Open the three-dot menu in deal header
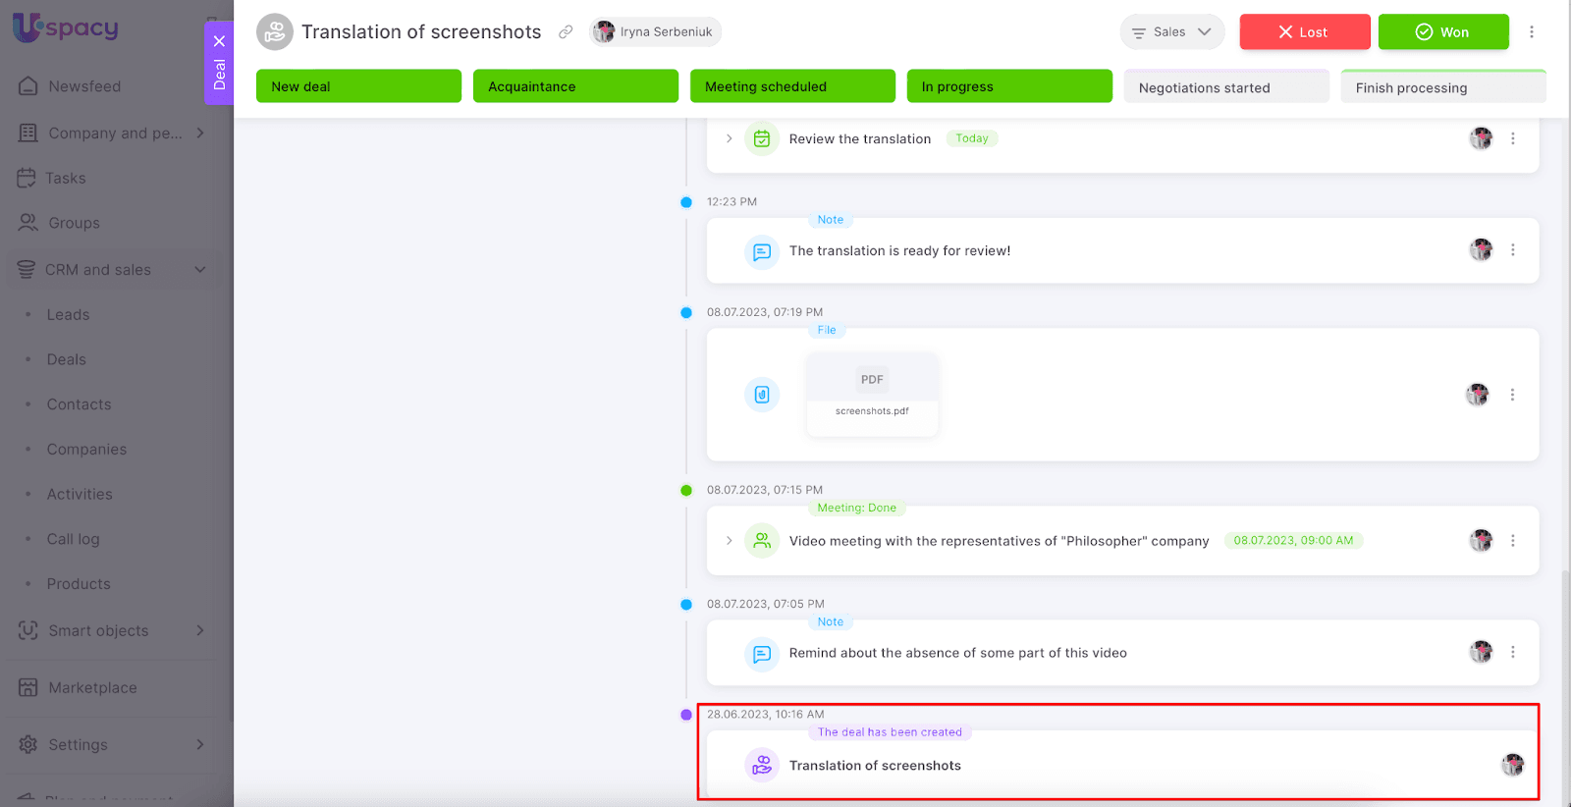The image size is (1571, 807). (1531, 32)
